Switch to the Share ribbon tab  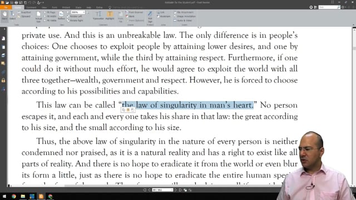click(78, 7)
